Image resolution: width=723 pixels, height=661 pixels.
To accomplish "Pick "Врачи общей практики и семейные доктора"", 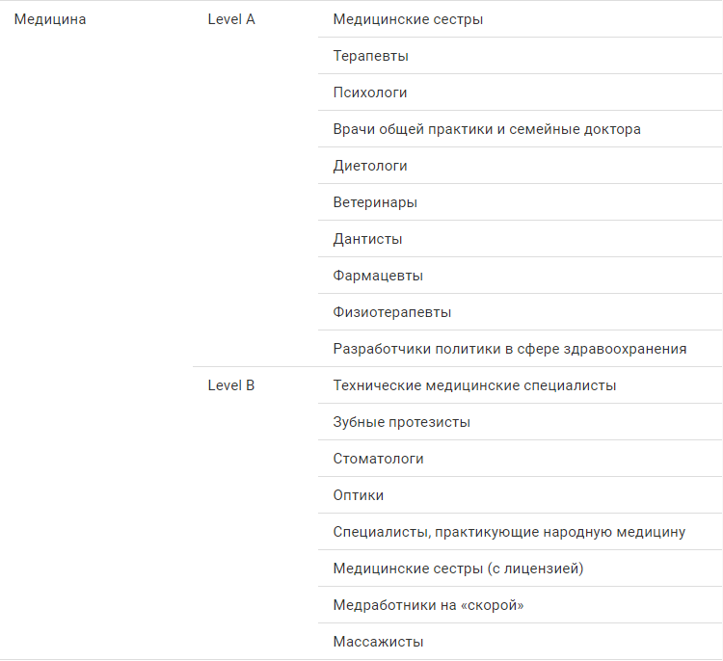I will pyautogui.click(x=487, y=129).
